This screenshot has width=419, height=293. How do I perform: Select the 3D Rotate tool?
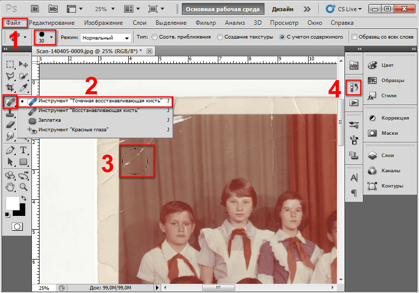coord(10,175)
